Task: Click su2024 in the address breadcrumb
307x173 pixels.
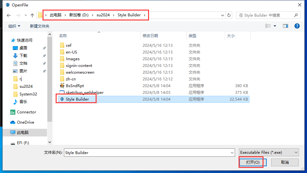Action: (x=103, y=15)
